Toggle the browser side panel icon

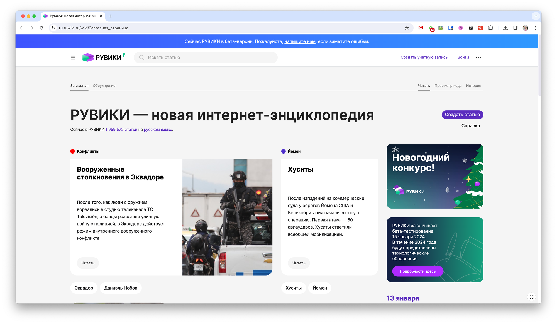coord(516,28)
